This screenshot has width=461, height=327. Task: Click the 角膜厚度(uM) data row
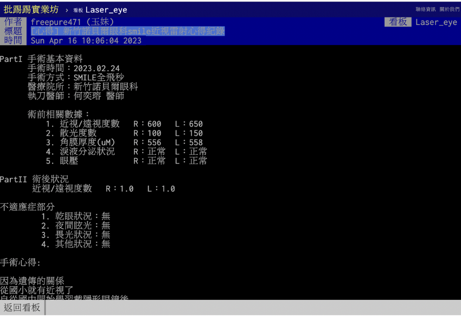pos(124,142)
